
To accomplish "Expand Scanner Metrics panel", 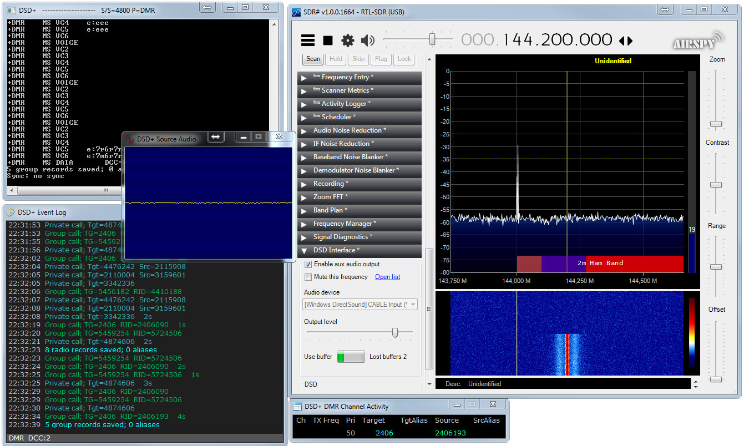I will (360, 90).
